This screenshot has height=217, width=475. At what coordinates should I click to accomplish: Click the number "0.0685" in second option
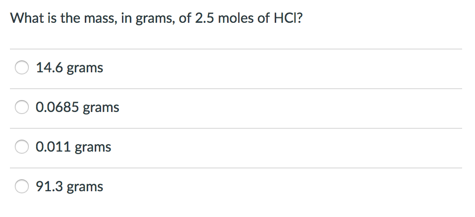[58, 107]
